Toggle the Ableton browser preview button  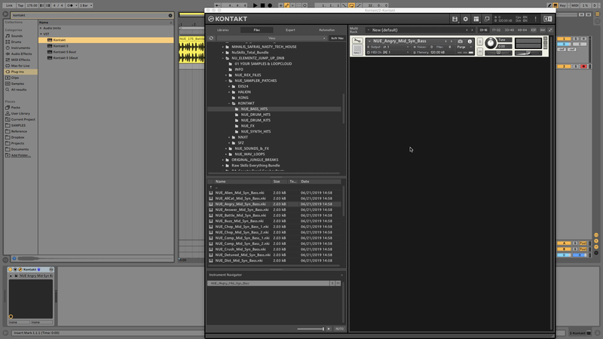pos(14,258)
